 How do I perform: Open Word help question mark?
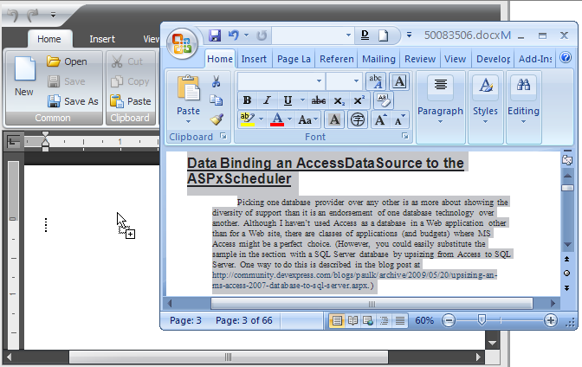coord(566,58)
